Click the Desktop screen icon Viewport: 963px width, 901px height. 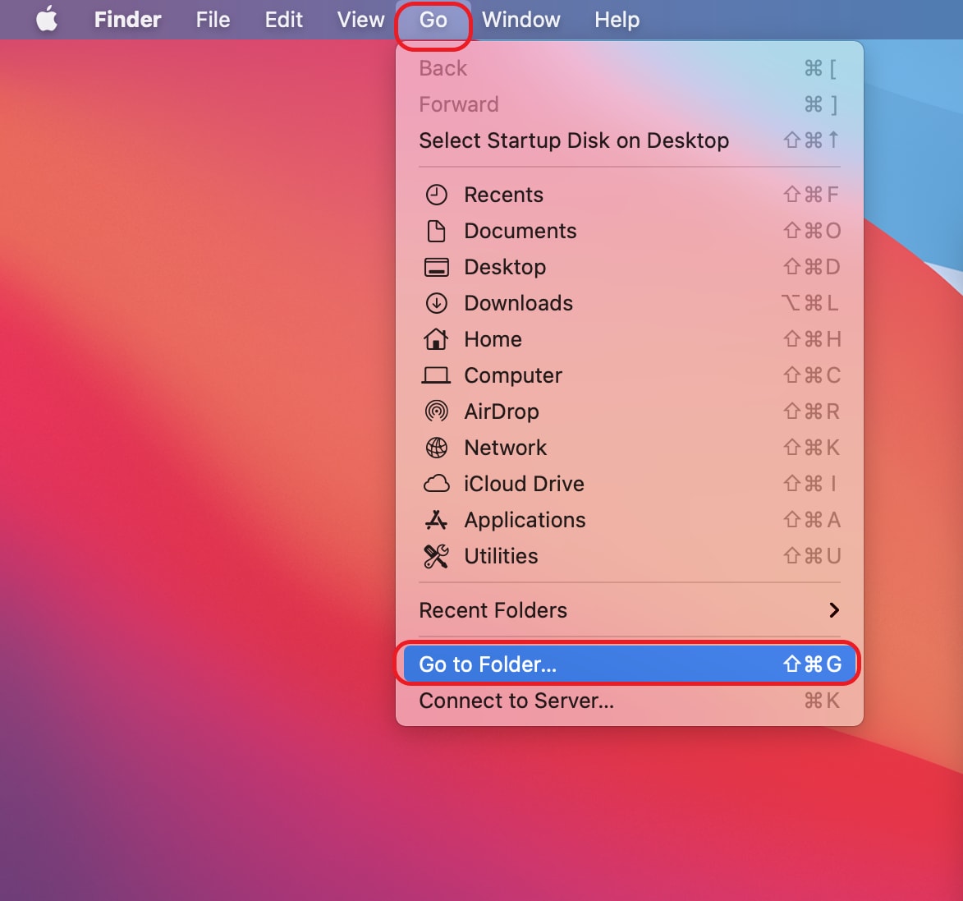point(436,268)
